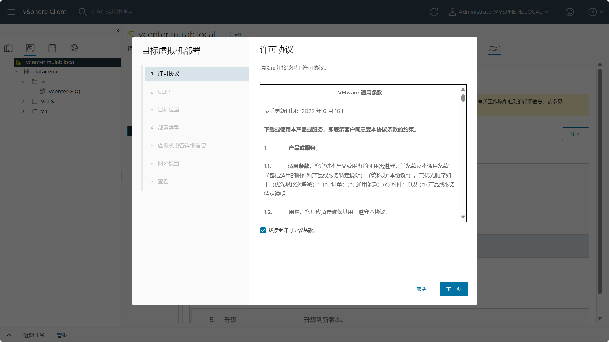Click the main page vertical scrollbar
The height and width of the screenshot is (342, 609).
(x=600, y=181)
